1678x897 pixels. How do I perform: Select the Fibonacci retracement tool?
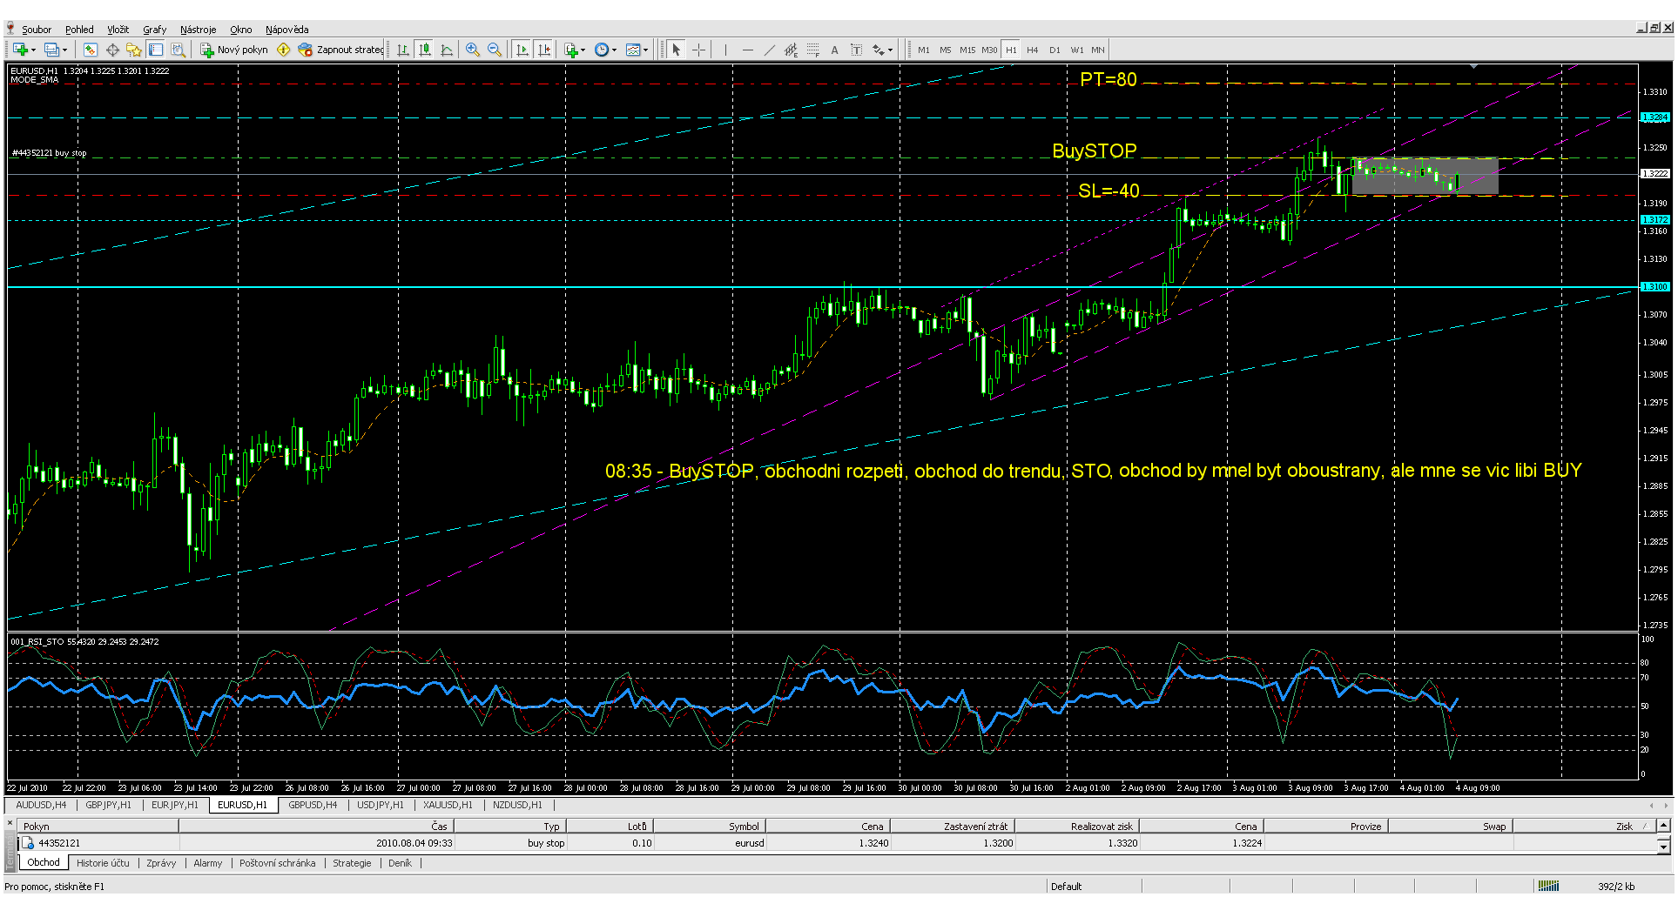click(813, 50)
